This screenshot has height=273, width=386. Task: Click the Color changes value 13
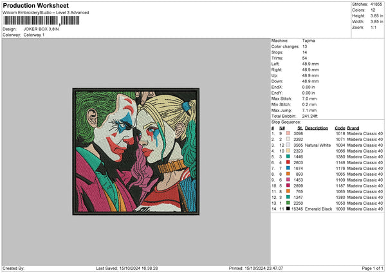coord(304,46)
